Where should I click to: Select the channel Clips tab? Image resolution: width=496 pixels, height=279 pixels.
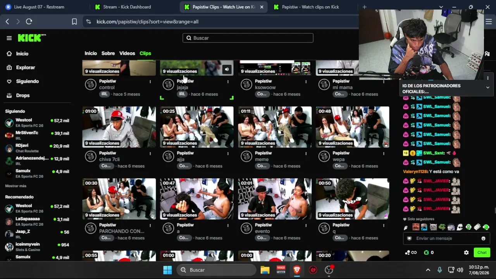(145, 53)
